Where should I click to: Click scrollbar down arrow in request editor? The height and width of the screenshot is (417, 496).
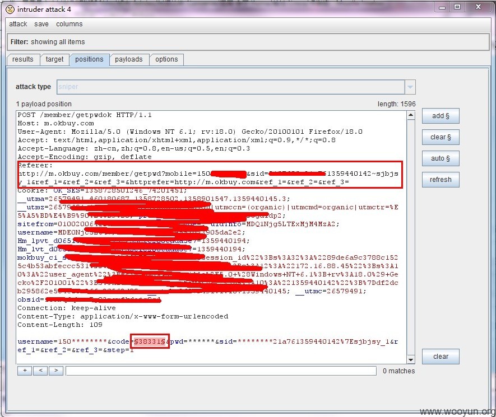point(411,360)
